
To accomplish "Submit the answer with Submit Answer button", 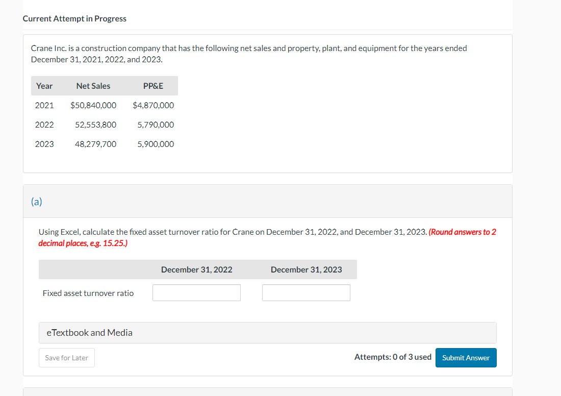I will pyautogui.click(x=466, y=358).
